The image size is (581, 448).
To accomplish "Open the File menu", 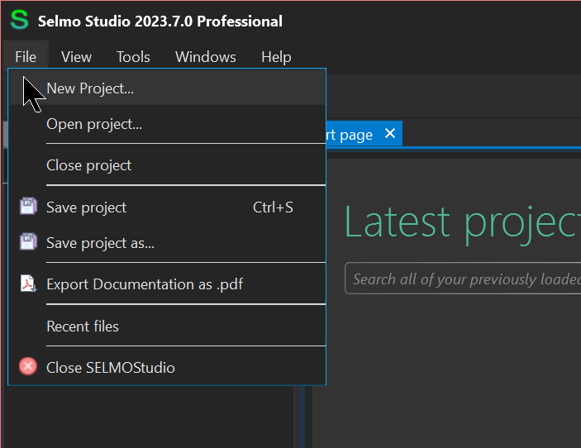I will [26, 57].
